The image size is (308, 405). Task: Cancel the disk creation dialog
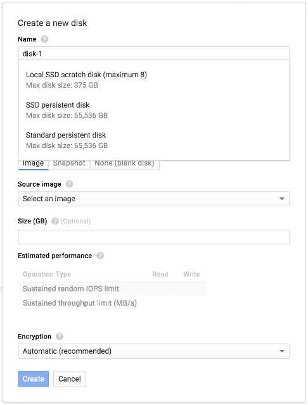pos(70,379)
